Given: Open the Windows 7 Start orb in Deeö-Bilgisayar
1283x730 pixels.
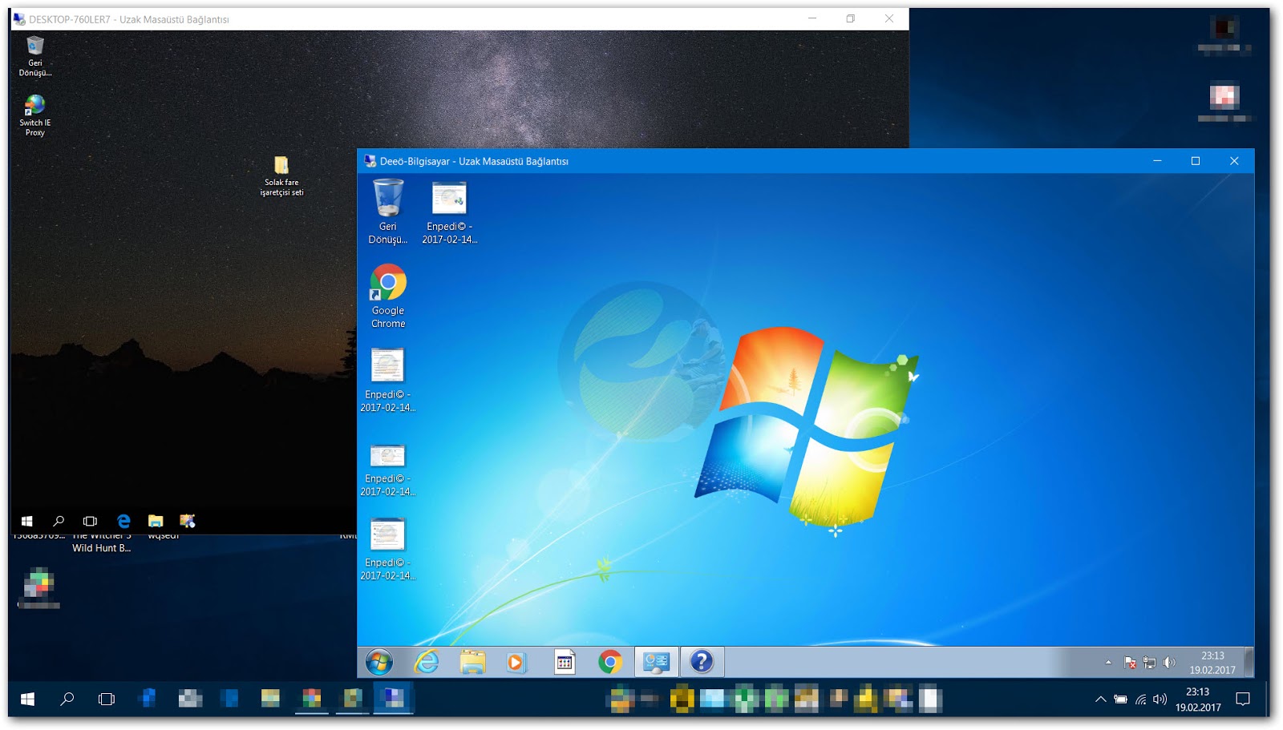Looking at the screenshot, I should click(x=379, y=662).
